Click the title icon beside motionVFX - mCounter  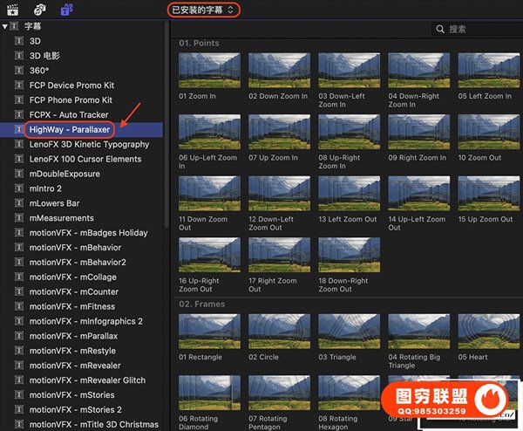point(20,292)
